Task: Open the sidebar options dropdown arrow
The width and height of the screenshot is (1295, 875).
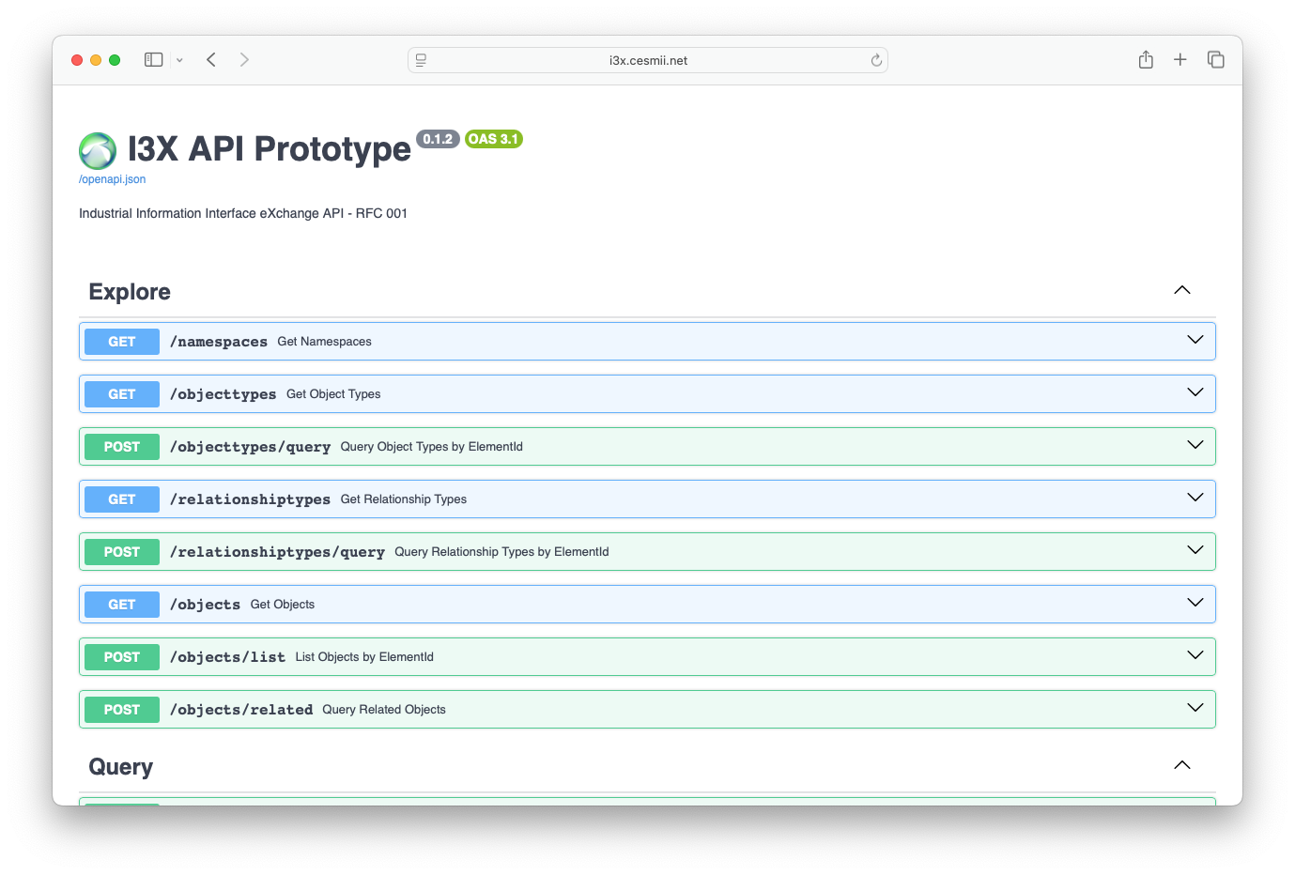Action: (179, 59)
